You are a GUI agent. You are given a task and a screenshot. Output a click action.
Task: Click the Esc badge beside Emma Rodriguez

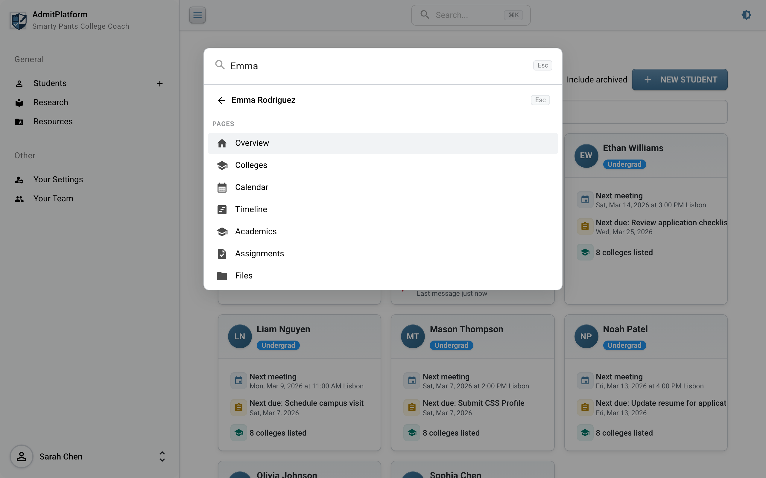click(540, 100)
